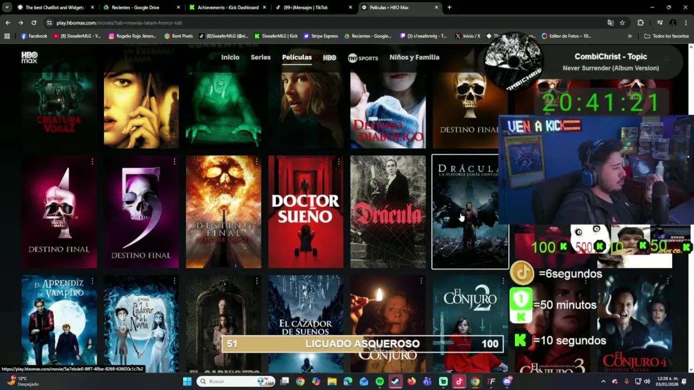The image size is (694, 390).
Task: Open the browser extensions puzzle icon
Action: 640,23
